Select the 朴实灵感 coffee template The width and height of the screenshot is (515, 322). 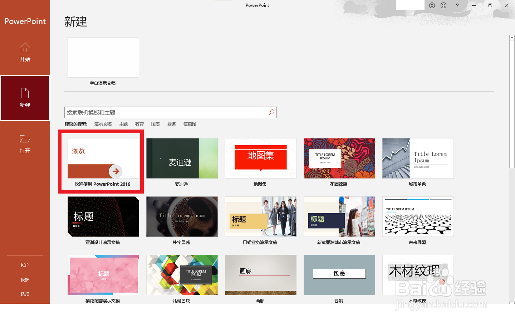point(182,216)
